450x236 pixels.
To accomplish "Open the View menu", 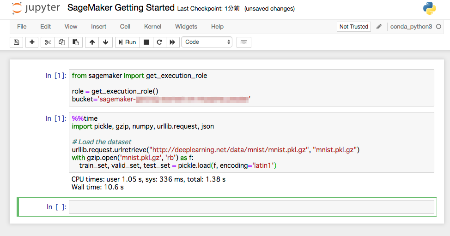I will click(x=71, y=27).
